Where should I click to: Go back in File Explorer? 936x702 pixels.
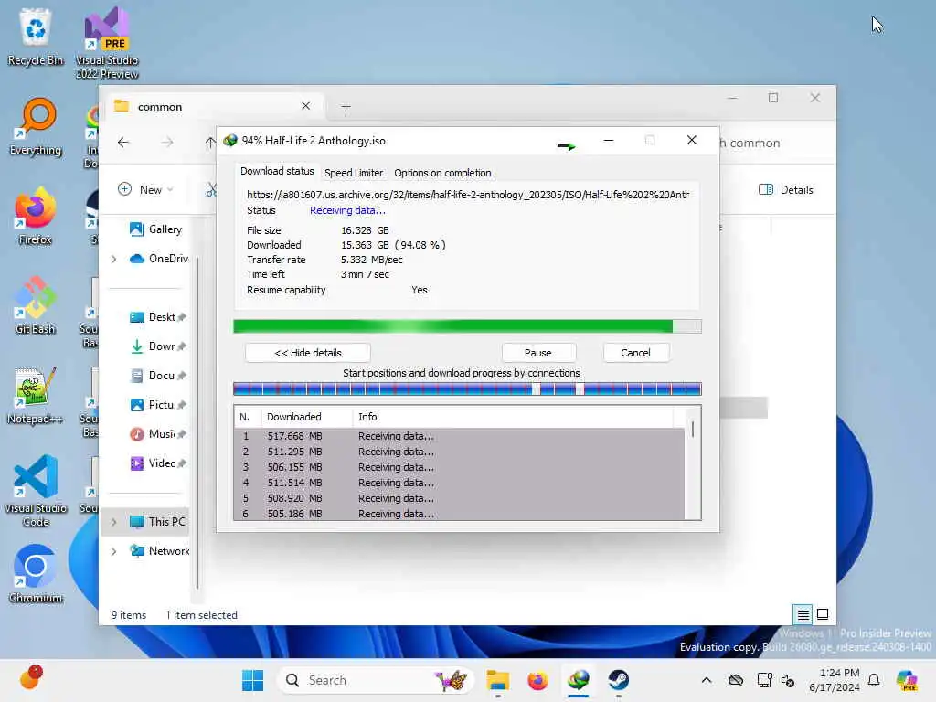[x=123, y=142]
